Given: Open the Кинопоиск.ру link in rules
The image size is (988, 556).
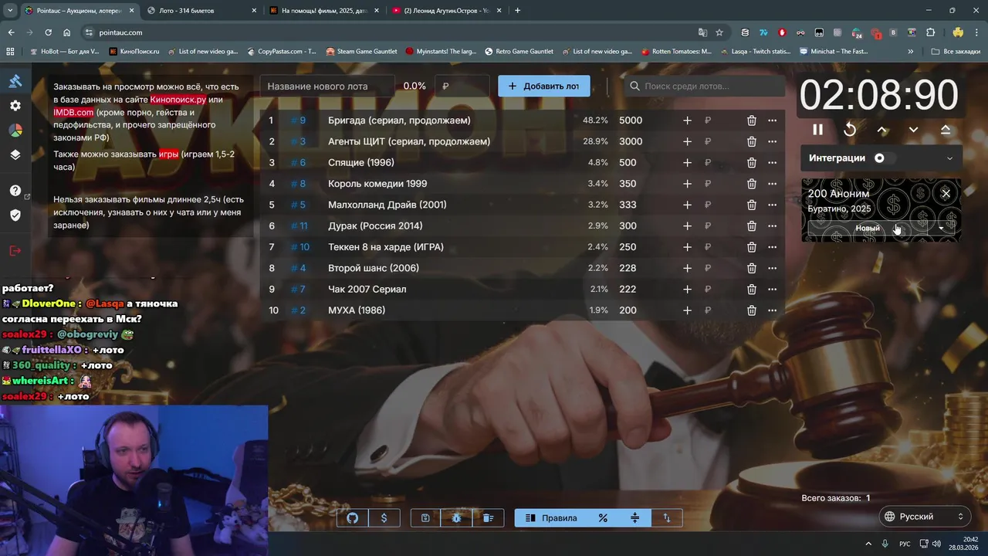Looking at the screenshot, I should (x=178, y=100).
